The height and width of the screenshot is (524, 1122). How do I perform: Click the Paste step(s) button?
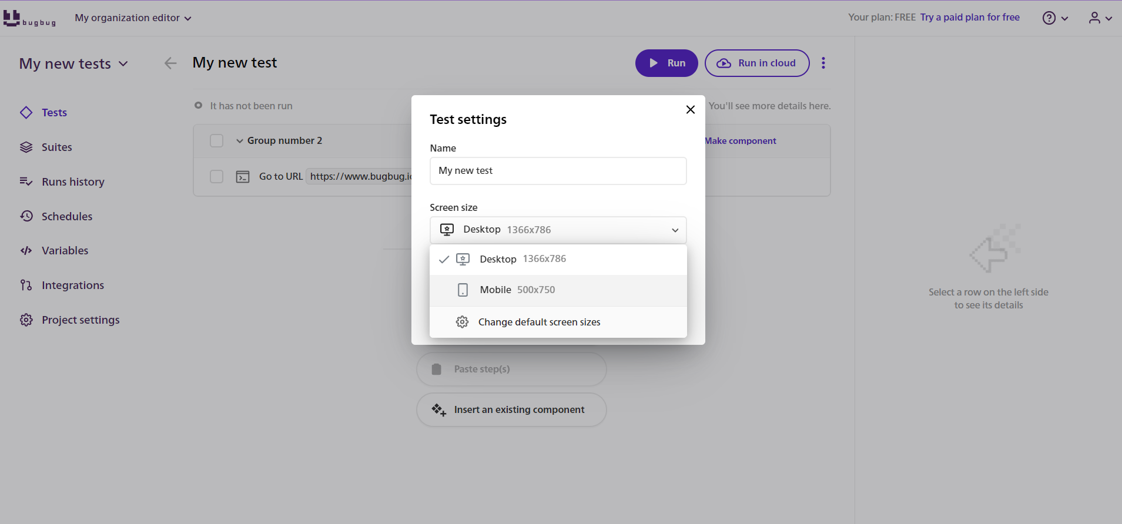click(511, 369)
